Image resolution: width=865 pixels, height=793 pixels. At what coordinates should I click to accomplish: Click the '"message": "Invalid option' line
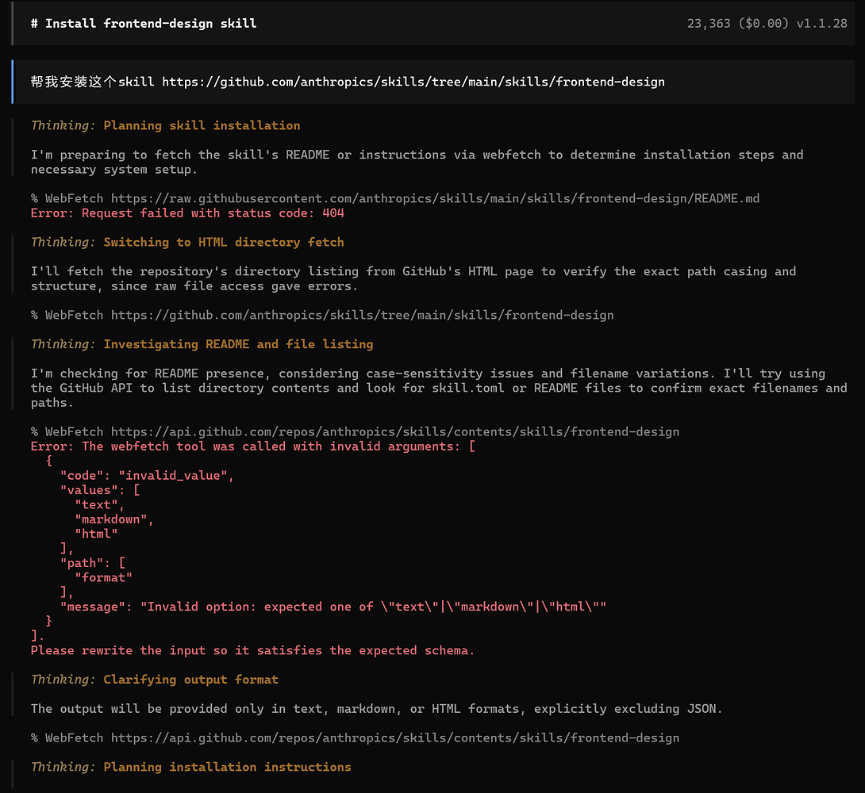pyautogui.click(x=333, y=607)
